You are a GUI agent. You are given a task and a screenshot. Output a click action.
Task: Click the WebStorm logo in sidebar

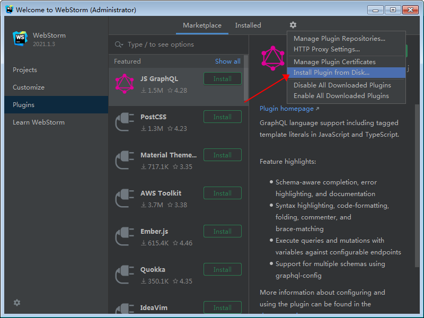click(x=20, y=39)
